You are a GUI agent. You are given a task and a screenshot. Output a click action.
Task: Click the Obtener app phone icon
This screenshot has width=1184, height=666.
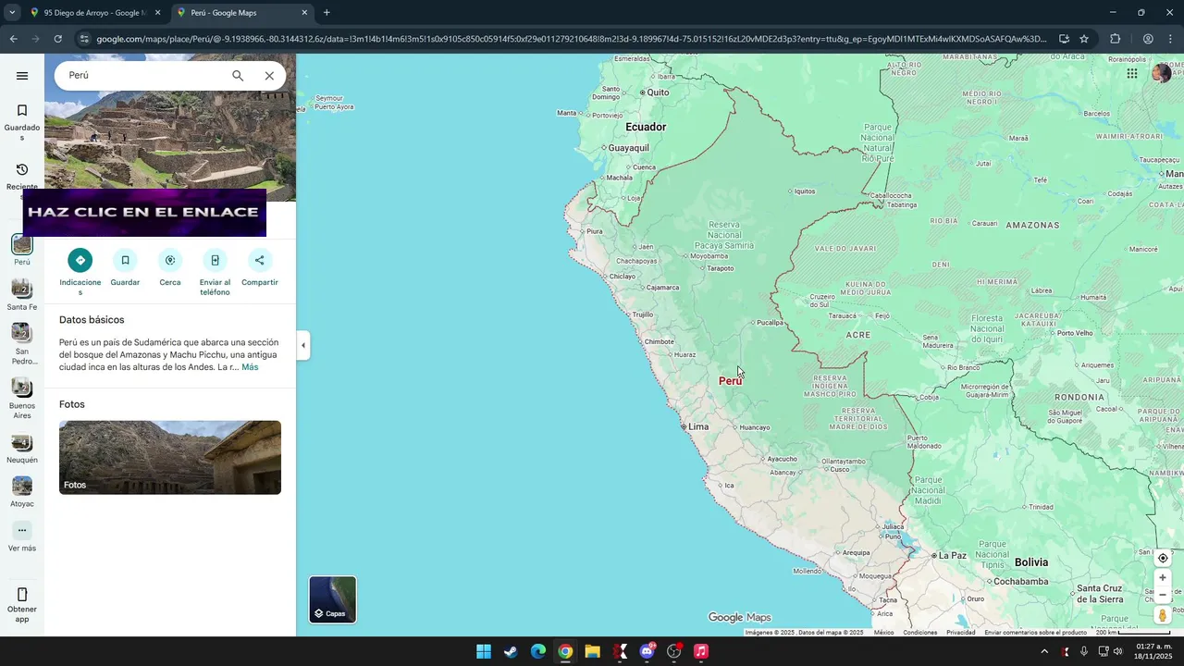tap(22, 594)
